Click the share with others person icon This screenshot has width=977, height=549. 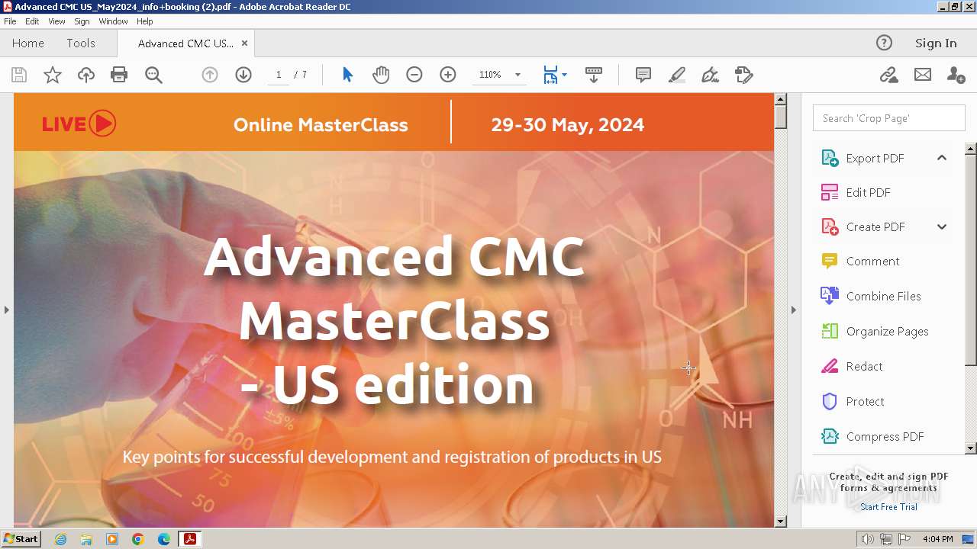pyautogui.click(x=956, y=75)
